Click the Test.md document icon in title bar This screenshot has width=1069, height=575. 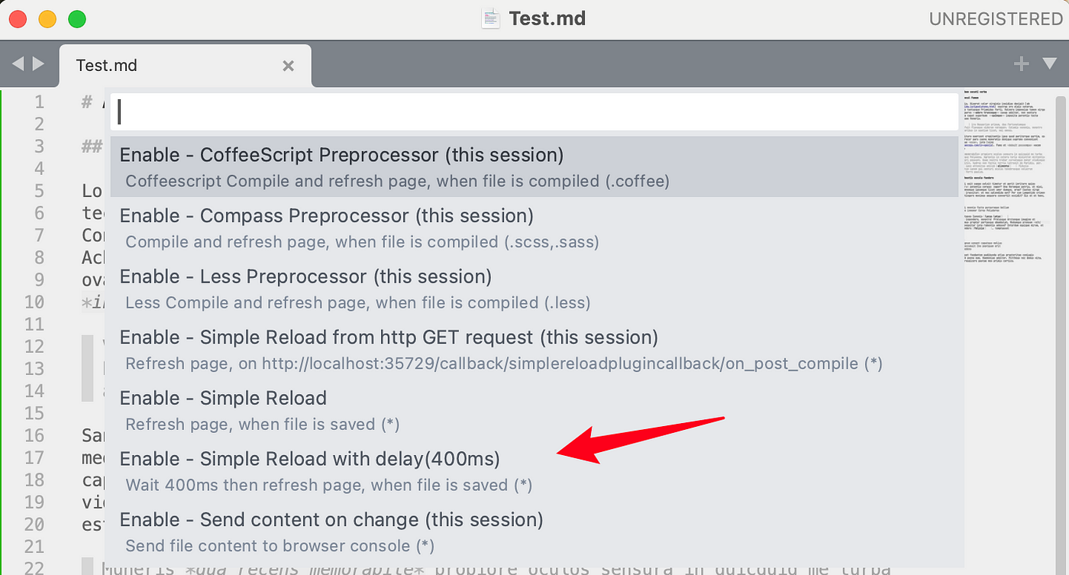490,18
